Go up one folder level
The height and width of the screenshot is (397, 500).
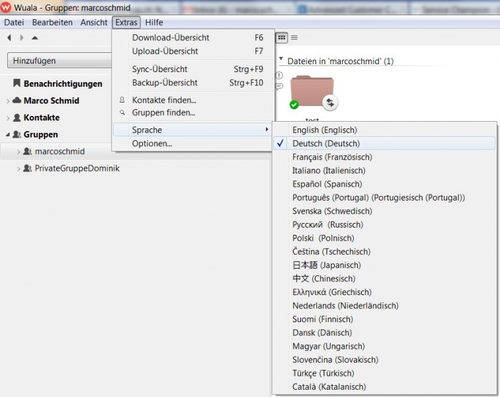35,38
